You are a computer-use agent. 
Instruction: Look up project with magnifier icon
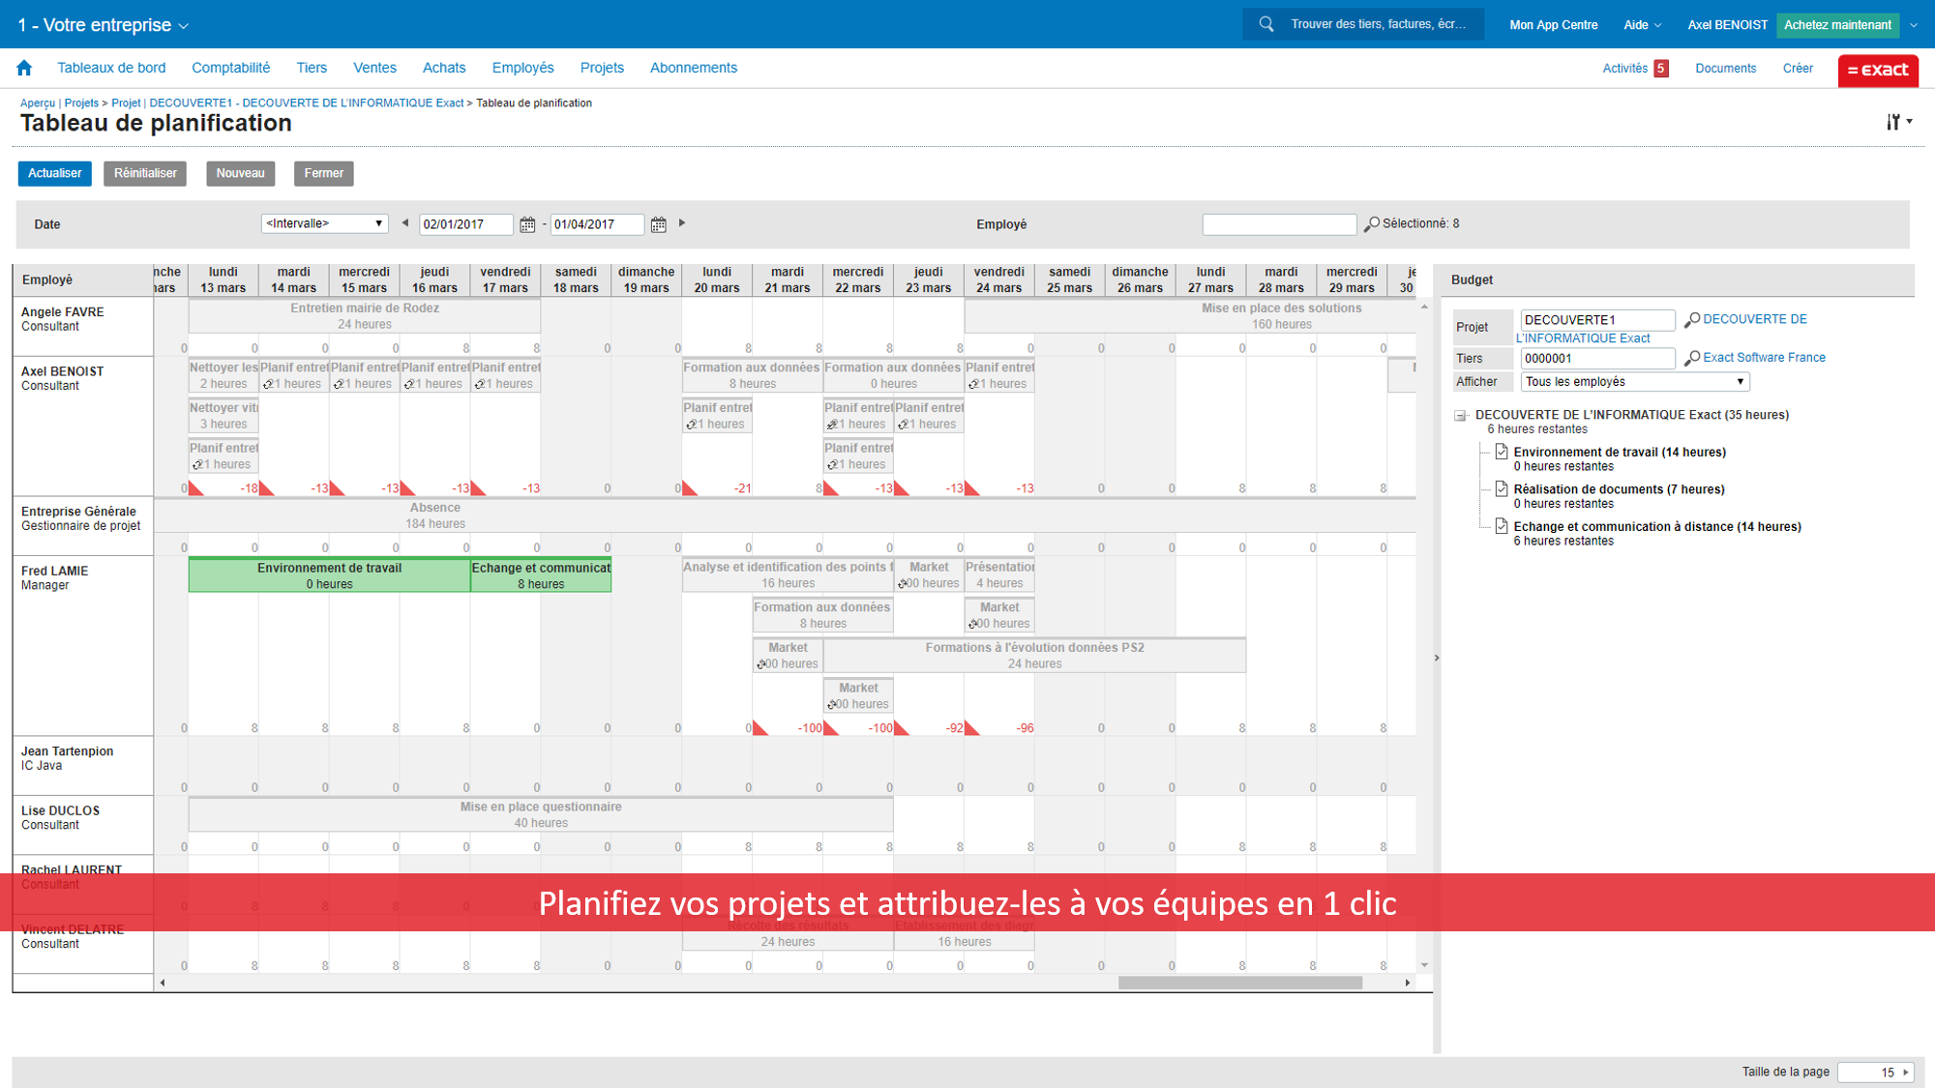1692,320
